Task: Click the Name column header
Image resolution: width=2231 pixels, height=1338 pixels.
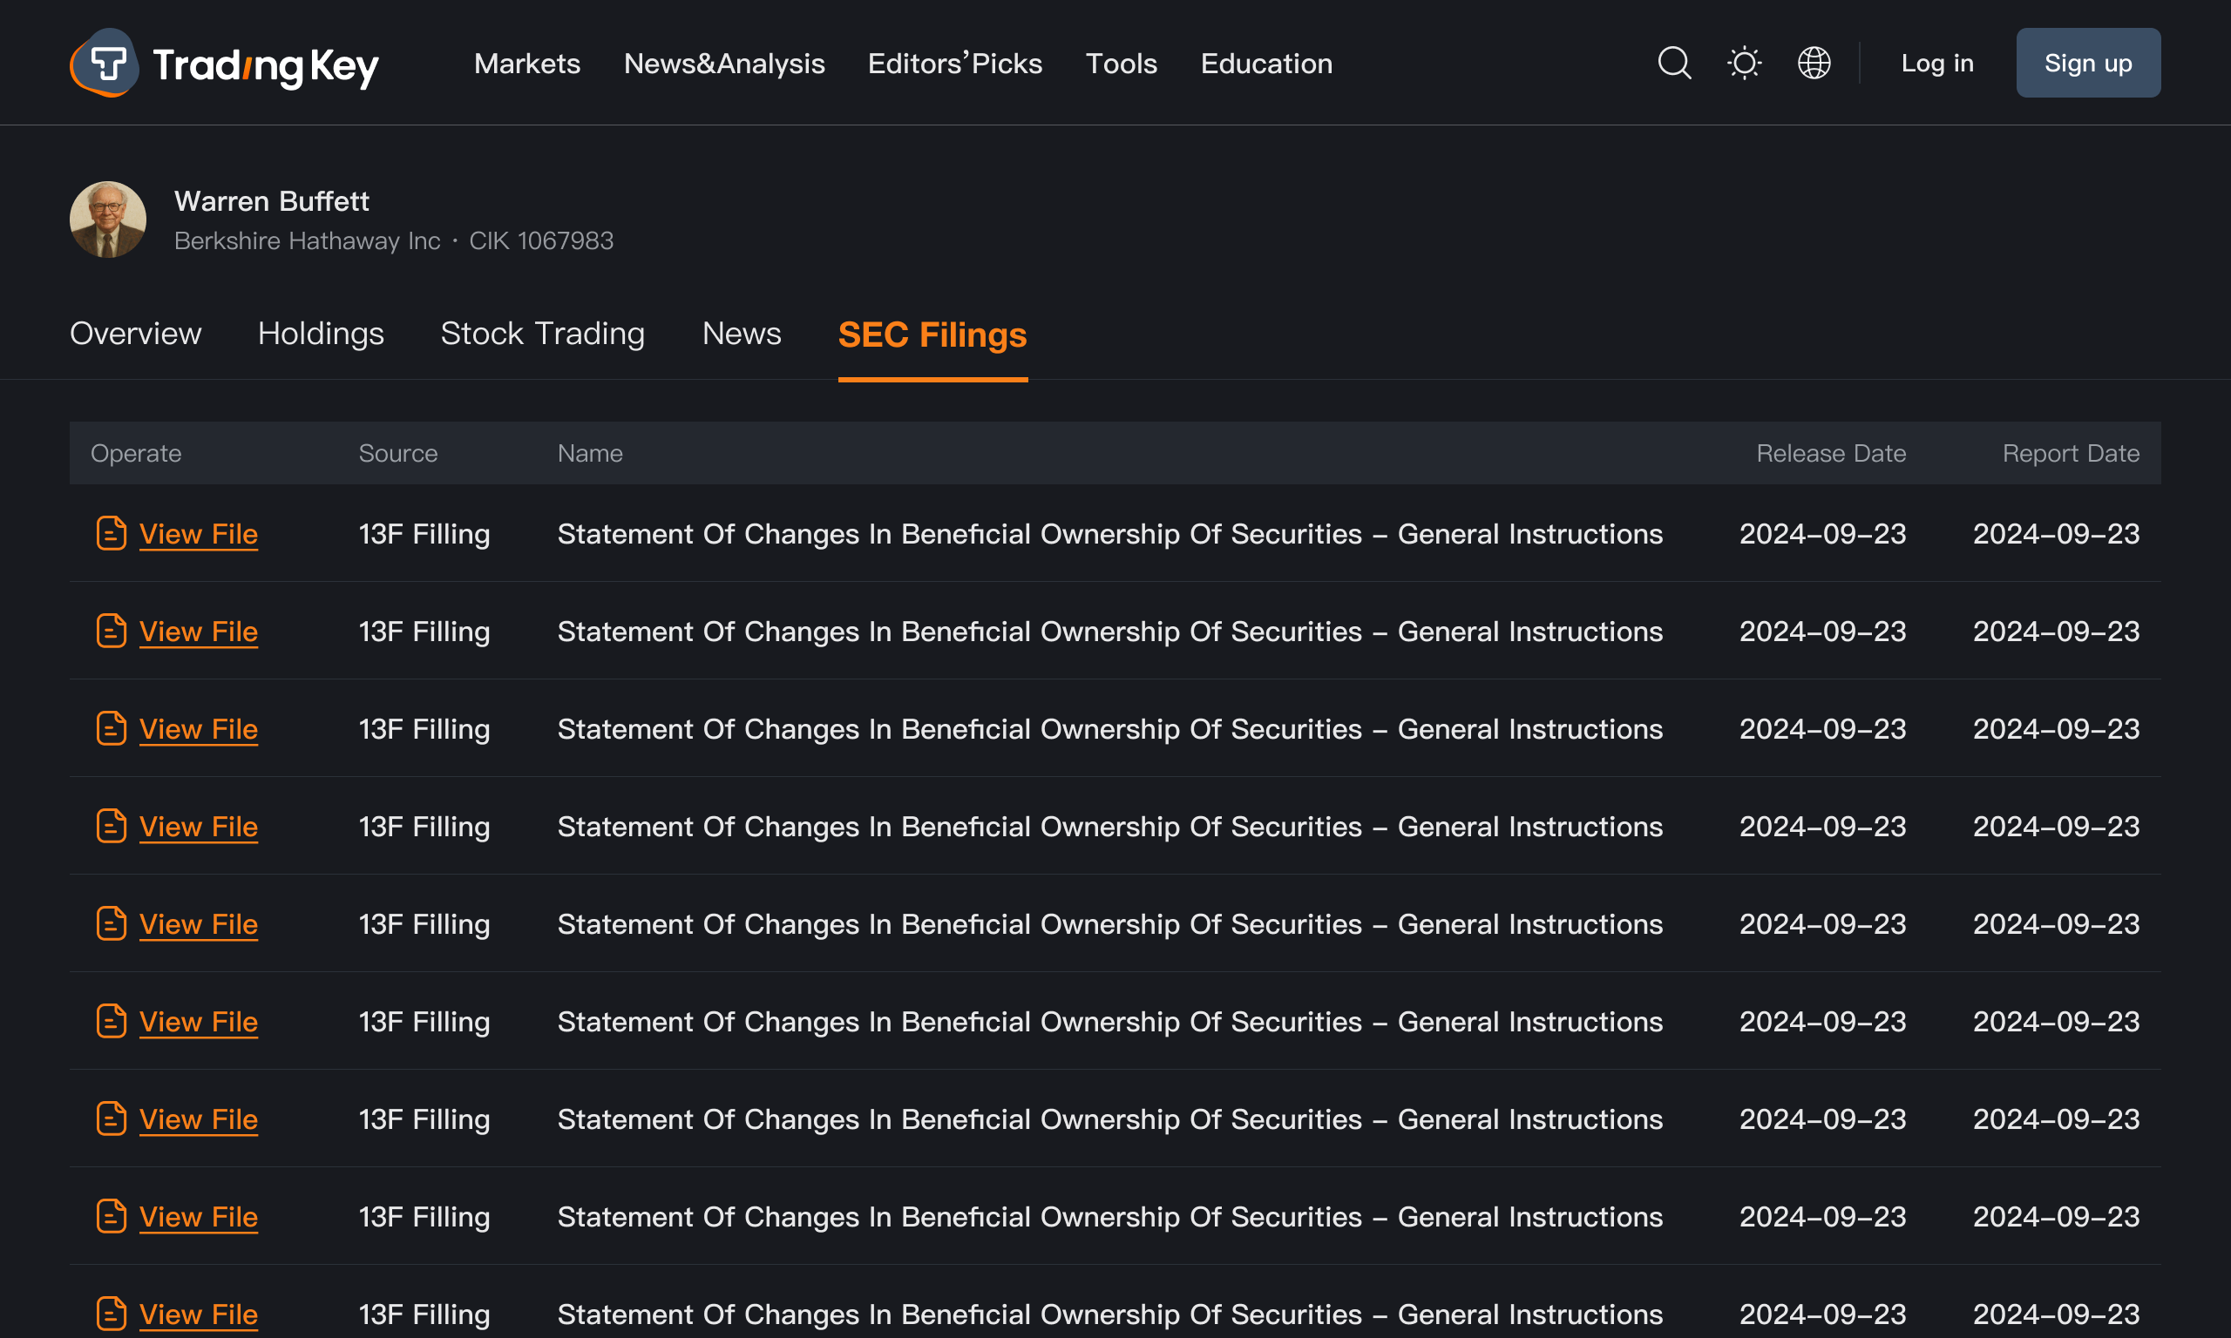Action: (x=590, y=454)
